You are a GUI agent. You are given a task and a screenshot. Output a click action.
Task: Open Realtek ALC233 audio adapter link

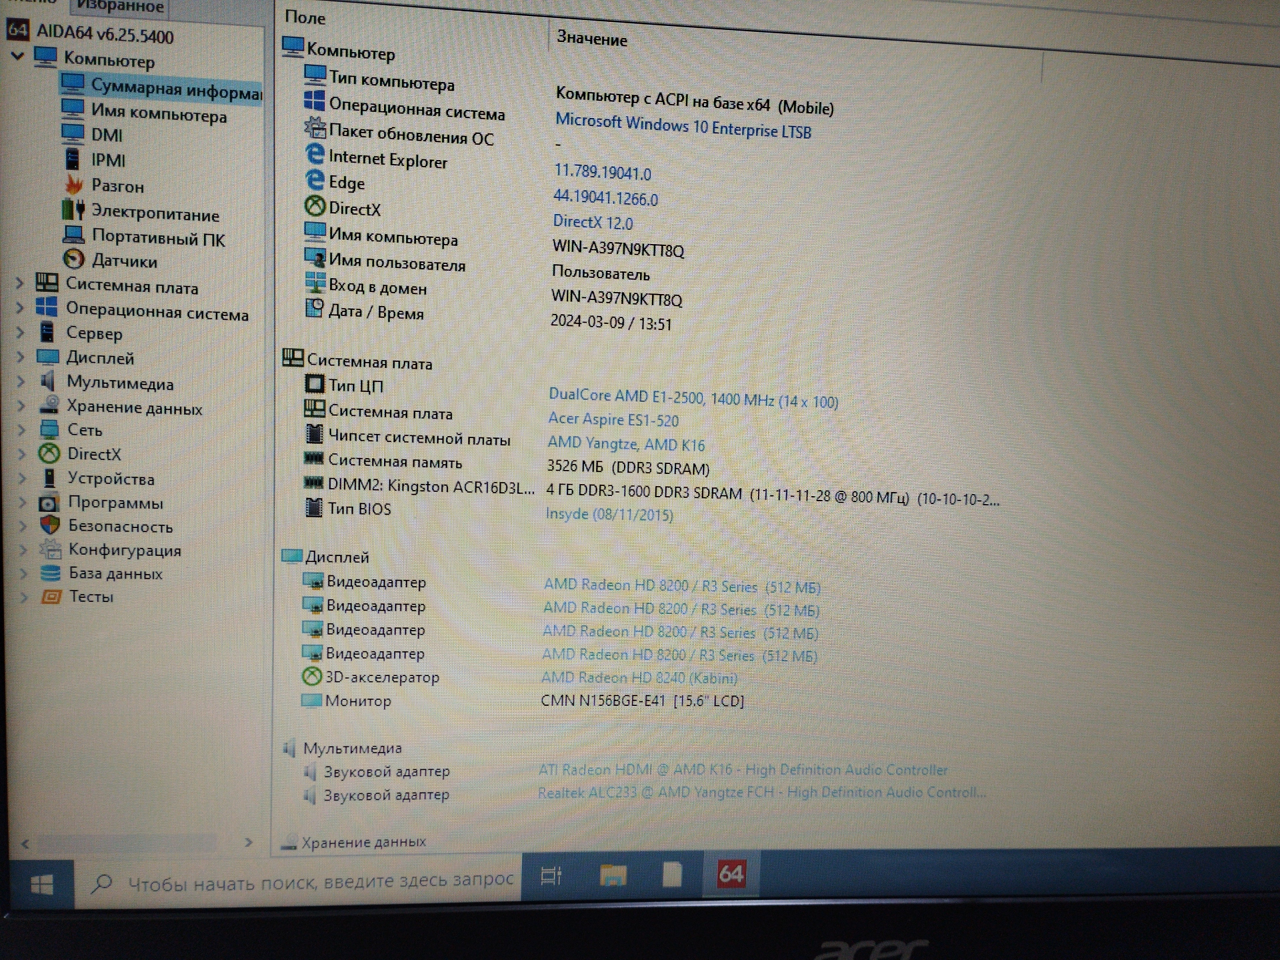coord(761,792)
